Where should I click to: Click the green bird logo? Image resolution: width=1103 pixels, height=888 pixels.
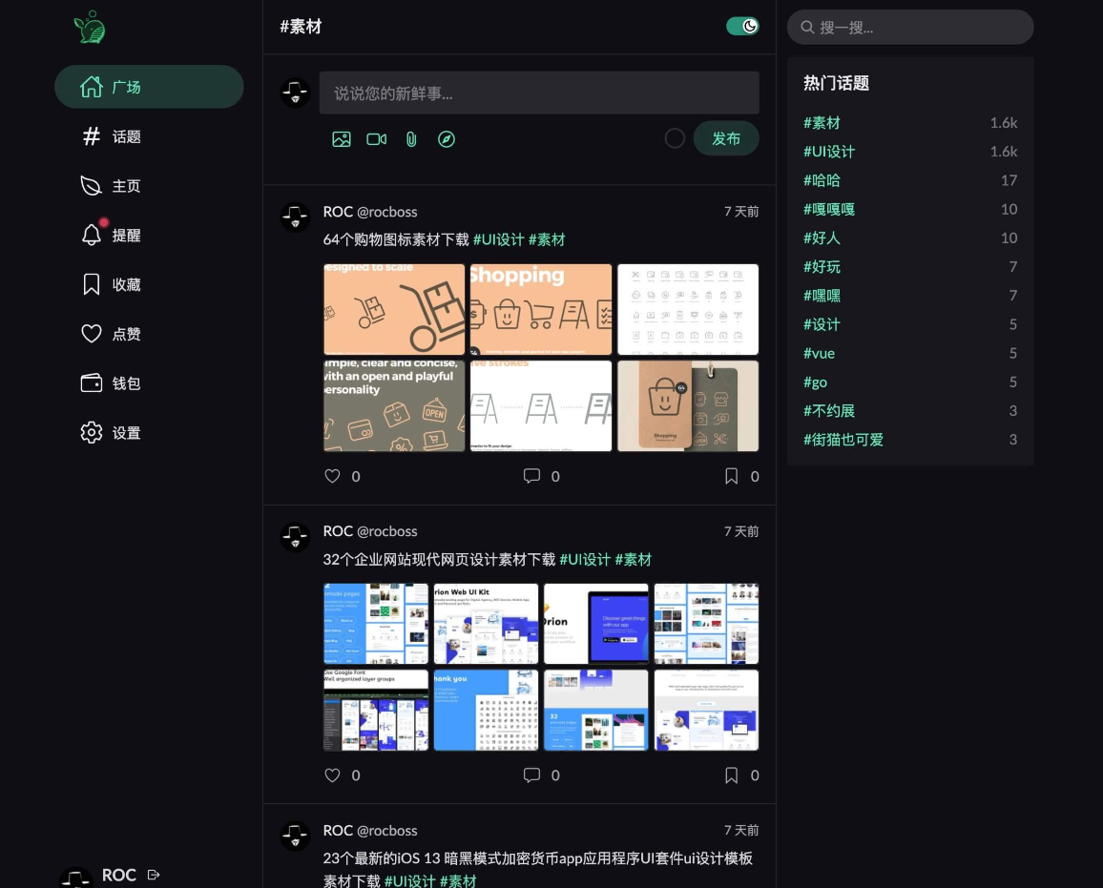tap(90, 28)
